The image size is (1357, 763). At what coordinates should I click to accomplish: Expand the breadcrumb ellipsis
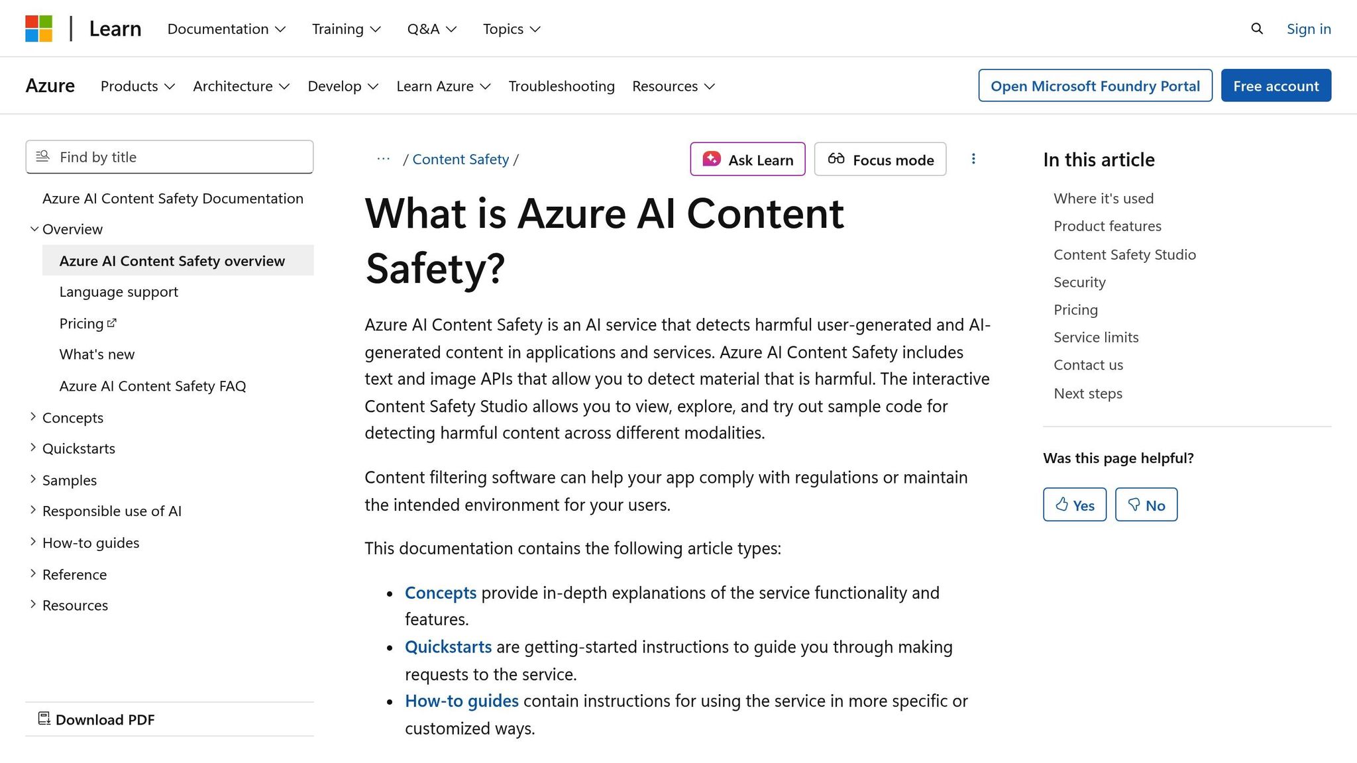click(383, 159)
